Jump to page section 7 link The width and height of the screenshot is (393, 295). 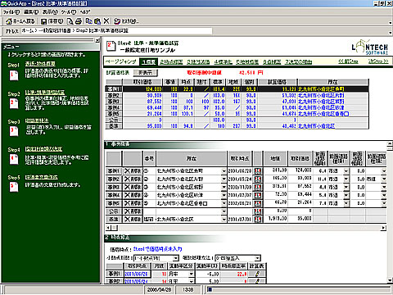coord(299,62)
